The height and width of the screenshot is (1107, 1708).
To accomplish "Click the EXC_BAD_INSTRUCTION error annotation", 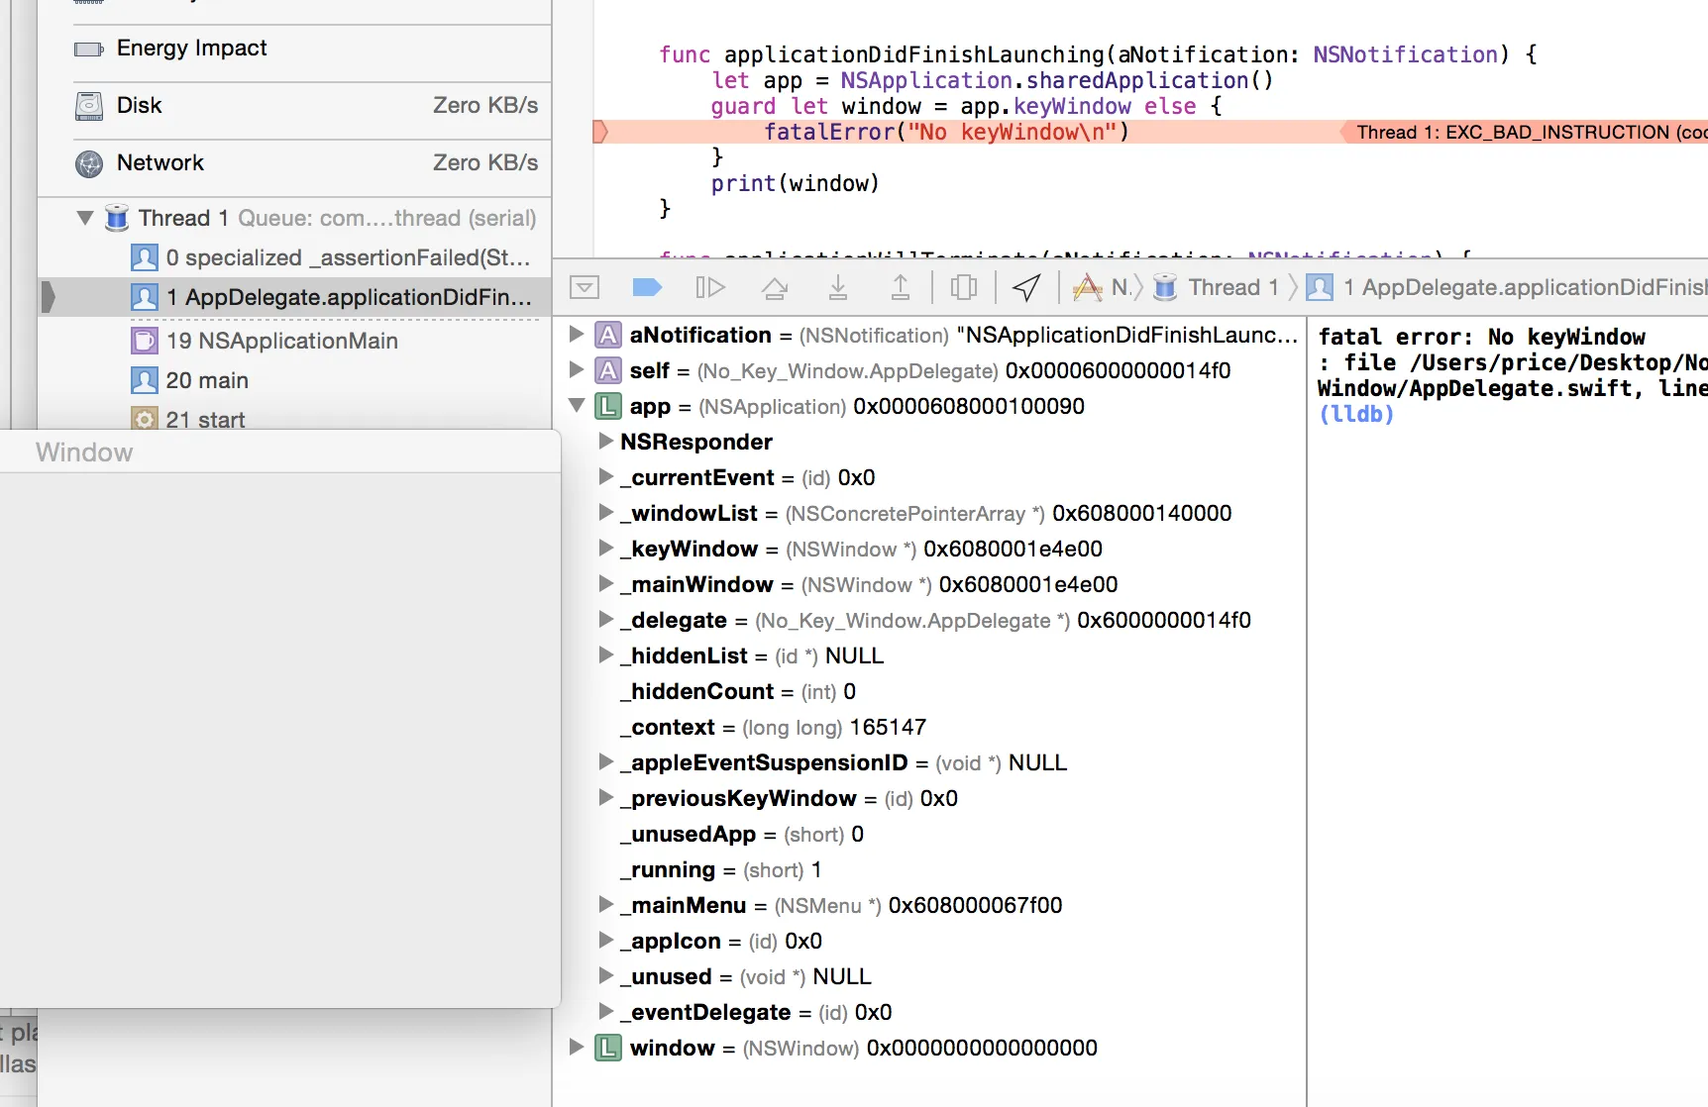I will click(1525, 132).
